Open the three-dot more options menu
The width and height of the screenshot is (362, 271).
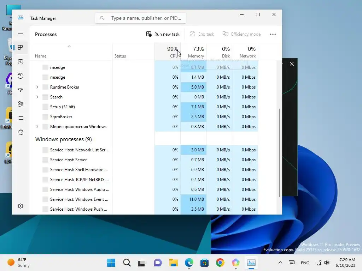click(x=273, y=34)
